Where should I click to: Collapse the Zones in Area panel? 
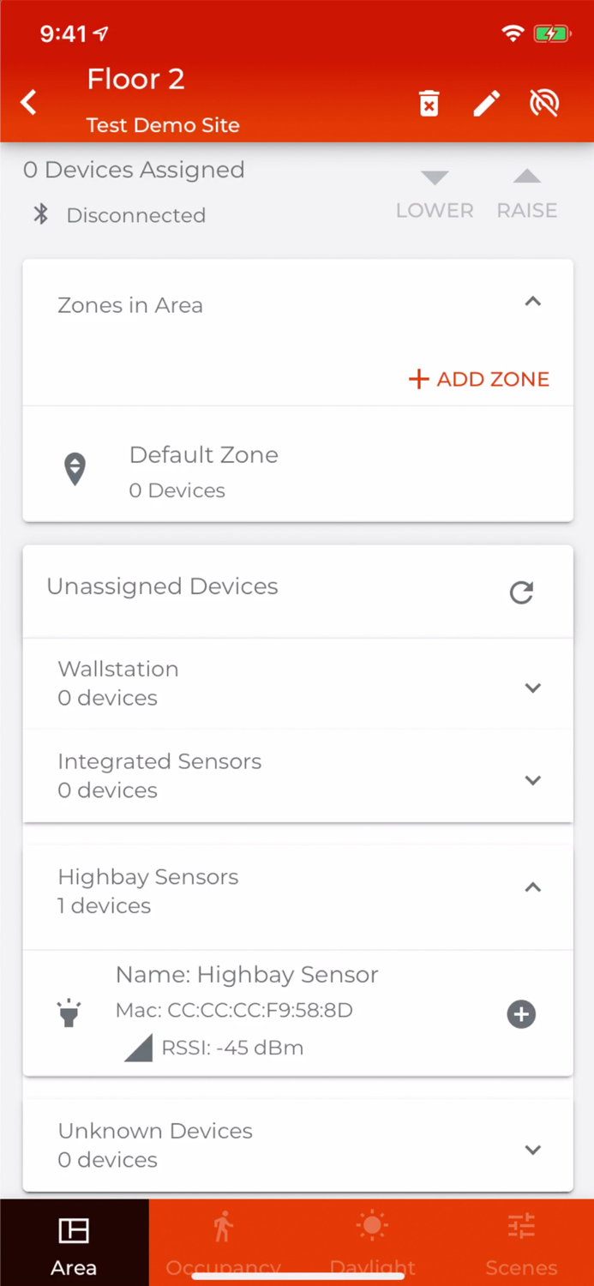[532, 302]
